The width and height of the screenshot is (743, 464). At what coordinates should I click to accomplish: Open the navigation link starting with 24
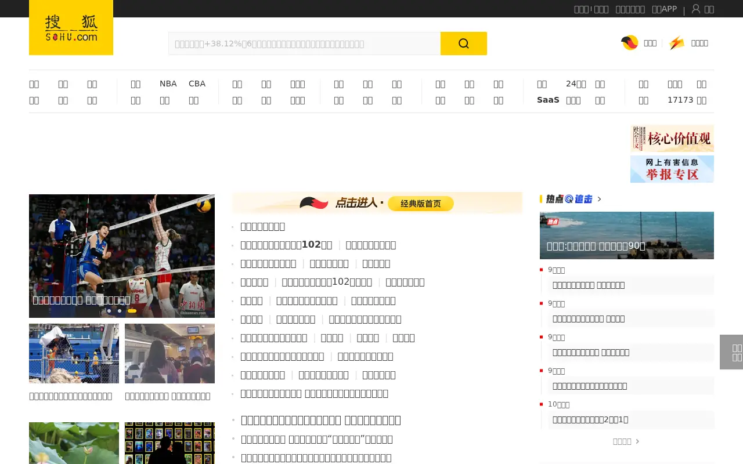point(576,84)
